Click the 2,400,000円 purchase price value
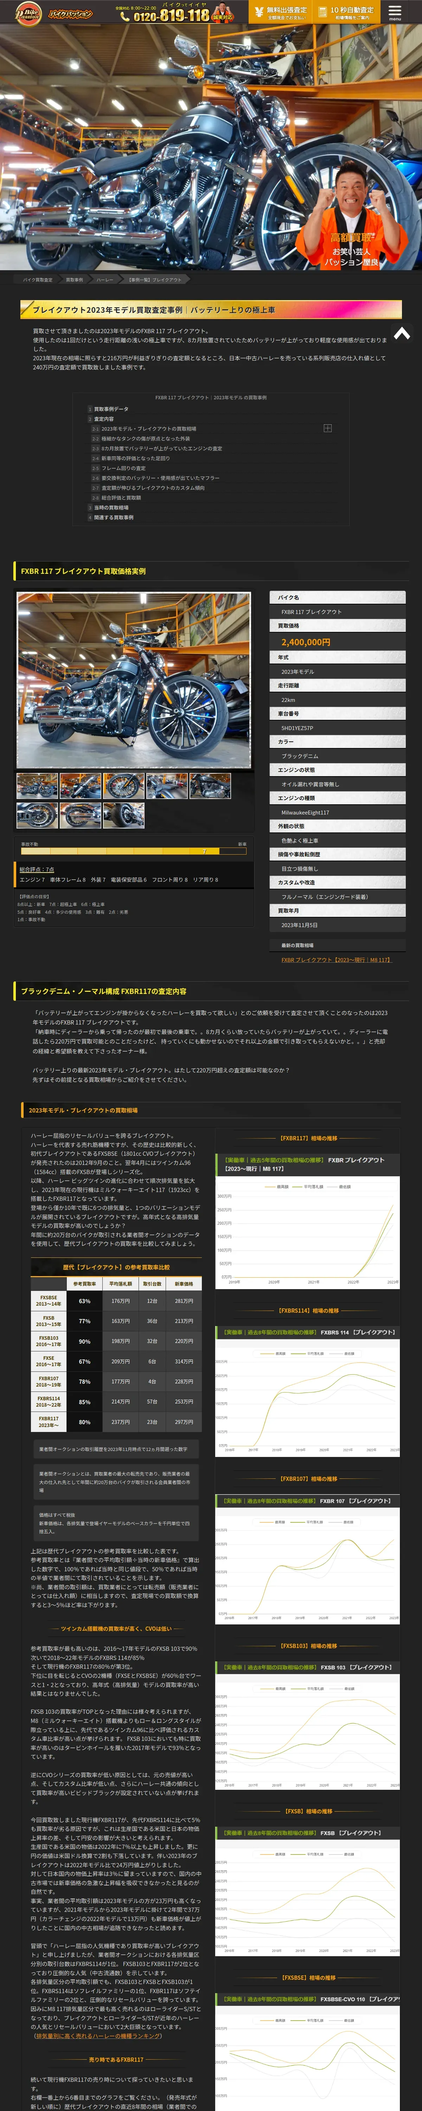422x2111 pixels. pos(306,642)
